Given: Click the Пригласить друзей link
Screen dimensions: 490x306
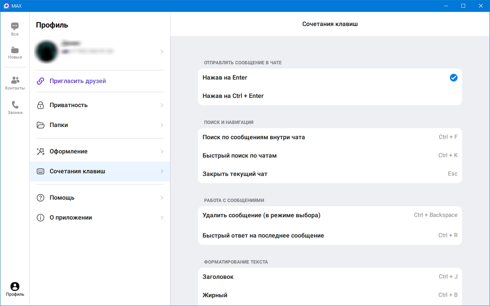Looking at the screenshot, I should click(78, 81).
